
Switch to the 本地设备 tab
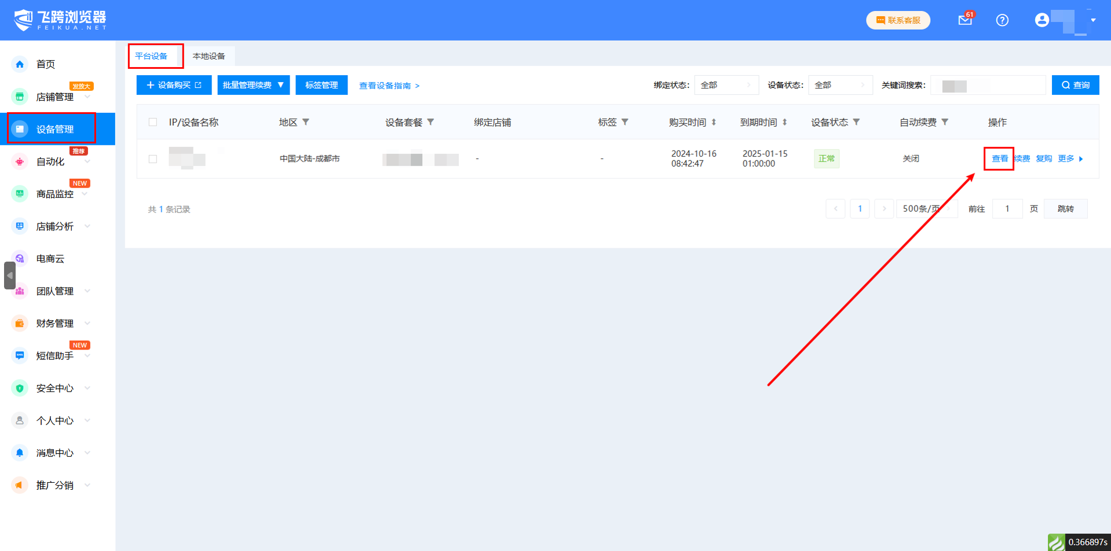[x=209, y=56]
